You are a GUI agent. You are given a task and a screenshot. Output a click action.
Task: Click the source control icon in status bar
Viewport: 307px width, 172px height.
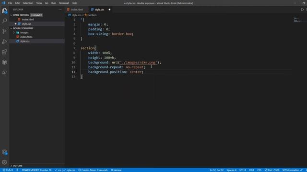coord(17,170)
